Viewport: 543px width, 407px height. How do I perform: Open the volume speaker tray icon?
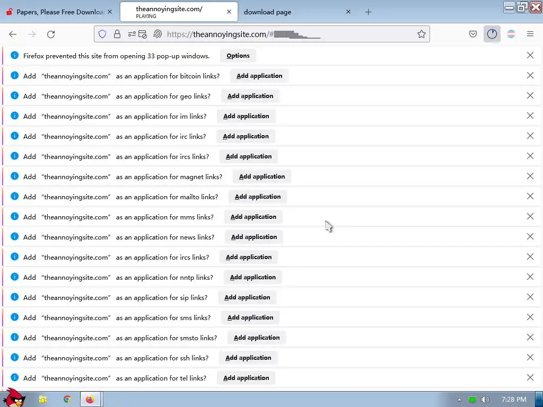pyautogui.click(x=485, y=400)
